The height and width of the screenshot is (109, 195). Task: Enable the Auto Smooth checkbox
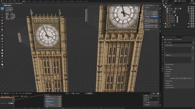tap(176, 78)
